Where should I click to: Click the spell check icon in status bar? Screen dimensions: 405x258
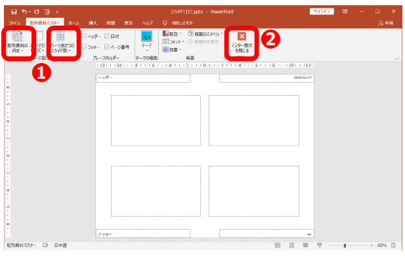point(45,246)
